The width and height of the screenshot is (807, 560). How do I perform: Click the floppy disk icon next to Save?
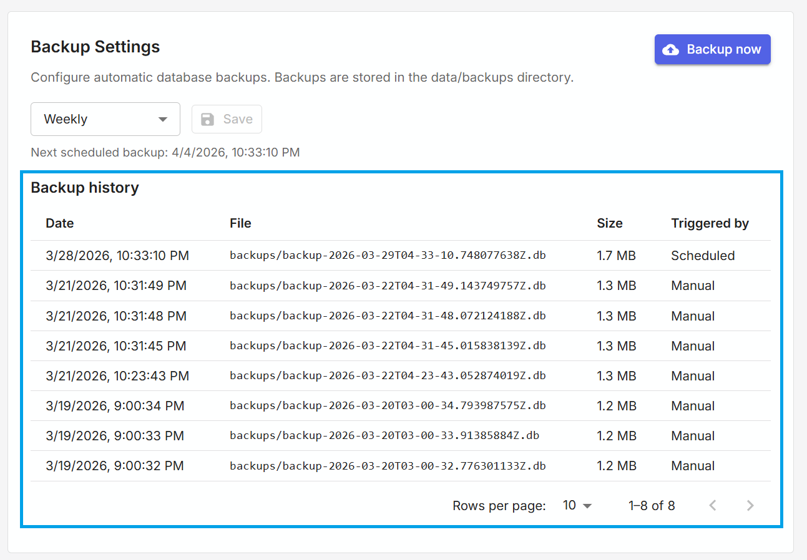207,119
